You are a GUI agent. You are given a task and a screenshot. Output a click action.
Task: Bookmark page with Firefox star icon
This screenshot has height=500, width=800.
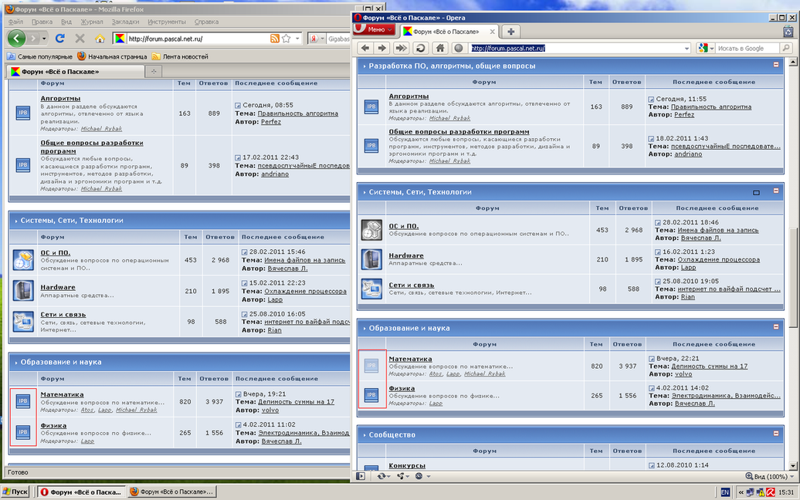click(x=286, y=39)
